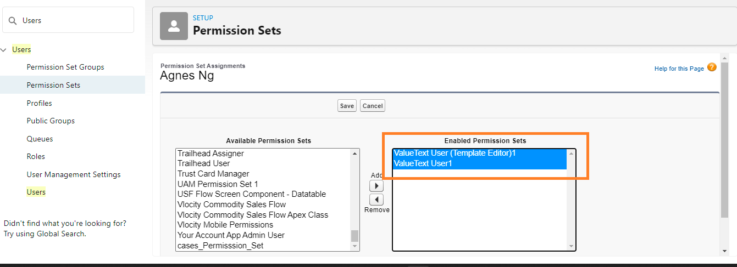
Task: Click the Available Permission Sets label
Action: pyautogui.click(x=268, y=141)
